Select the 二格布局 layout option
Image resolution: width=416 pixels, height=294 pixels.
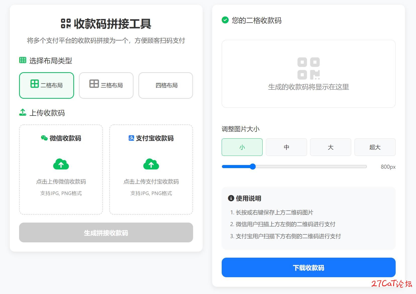pyautogui.click(x=46, y=85)
